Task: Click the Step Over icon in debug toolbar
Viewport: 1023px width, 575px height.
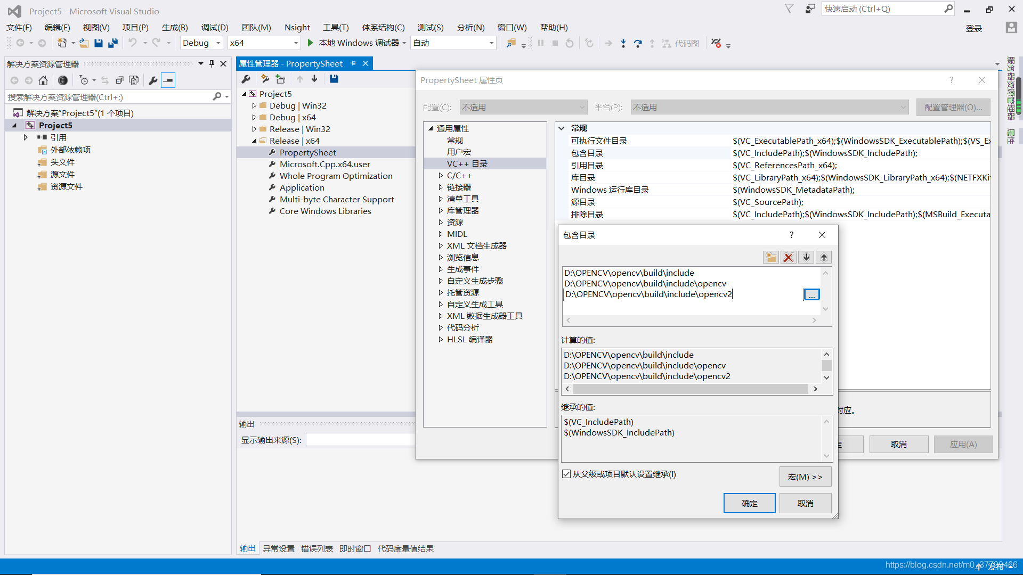Action: coord(638,43)
